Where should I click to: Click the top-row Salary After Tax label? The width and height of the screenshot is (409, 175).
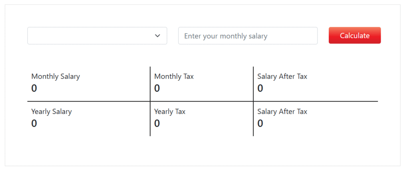click(282, 76)
